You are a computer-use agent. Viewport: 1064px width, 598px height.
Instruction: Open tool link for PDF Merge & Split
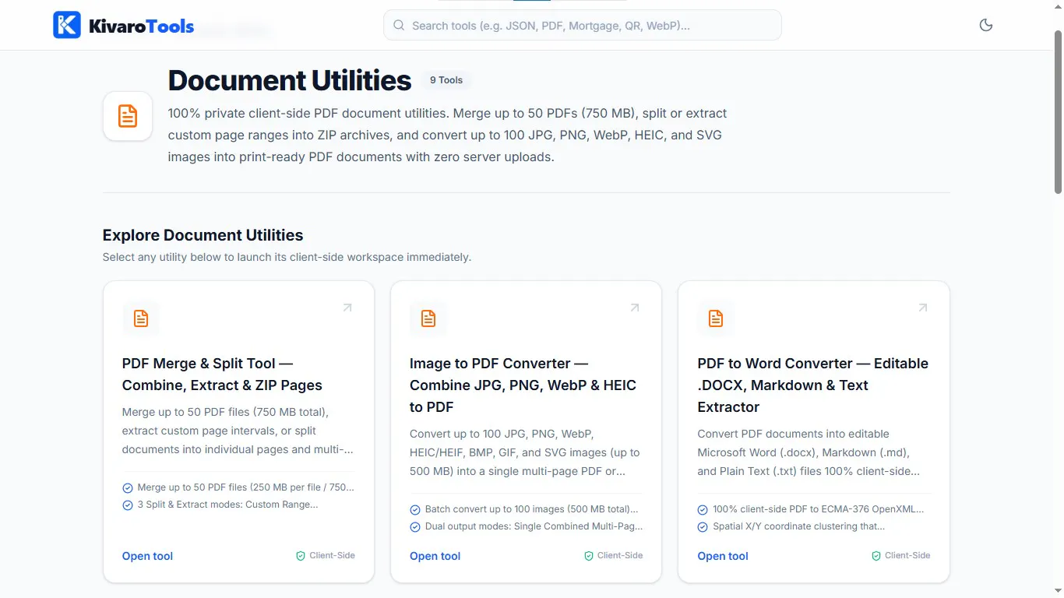(x=147, y=556)
